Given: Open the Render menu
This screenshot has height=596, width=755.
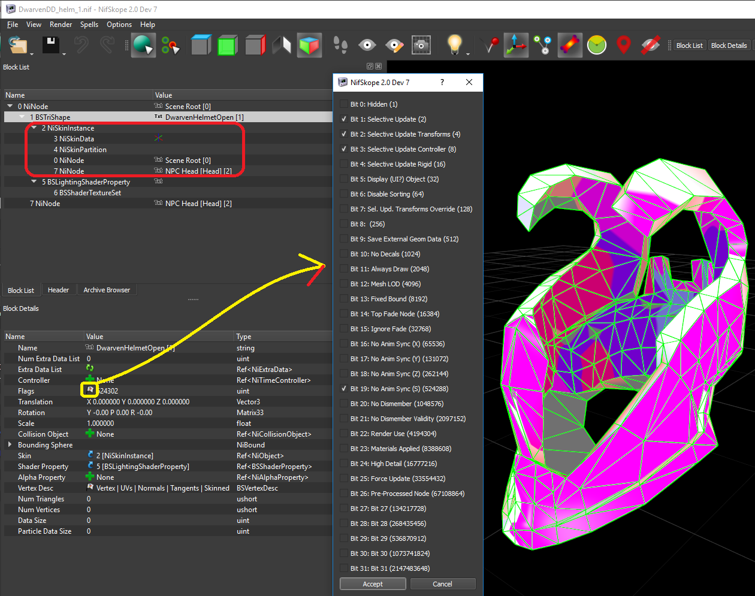Looking at the screenshot, I should [61, 25].
